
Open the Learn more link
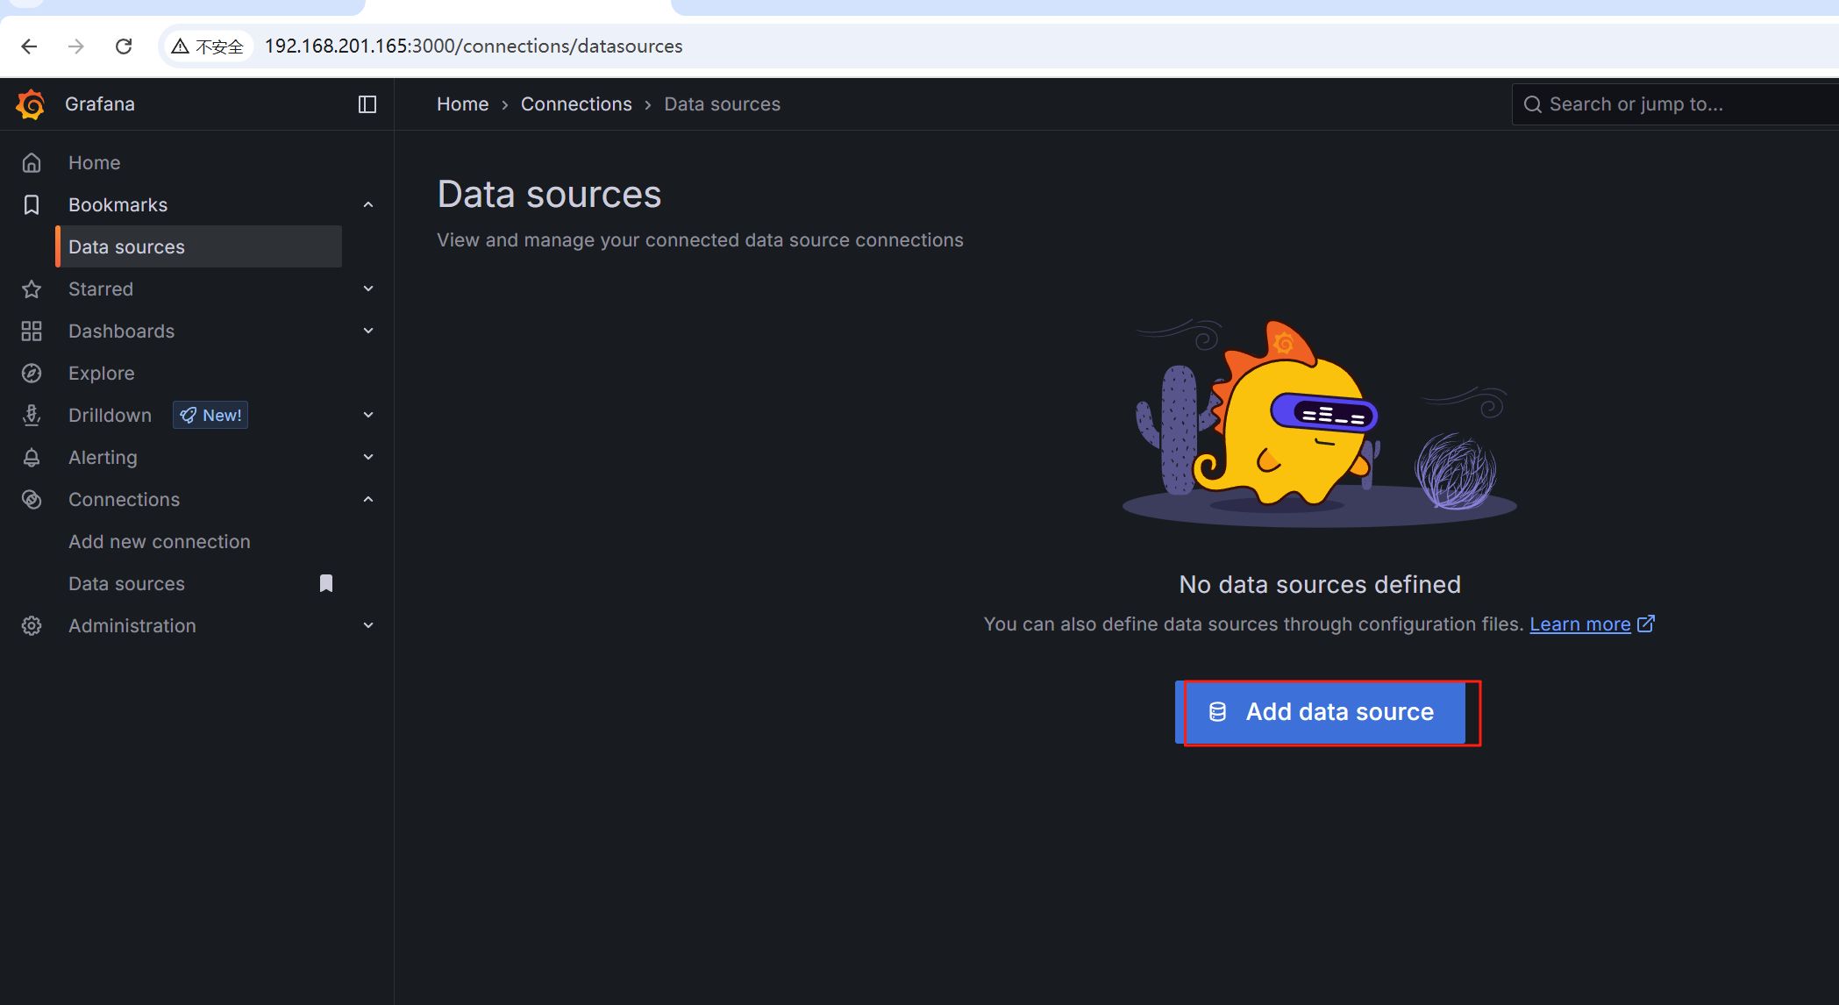coord(1579,624)
